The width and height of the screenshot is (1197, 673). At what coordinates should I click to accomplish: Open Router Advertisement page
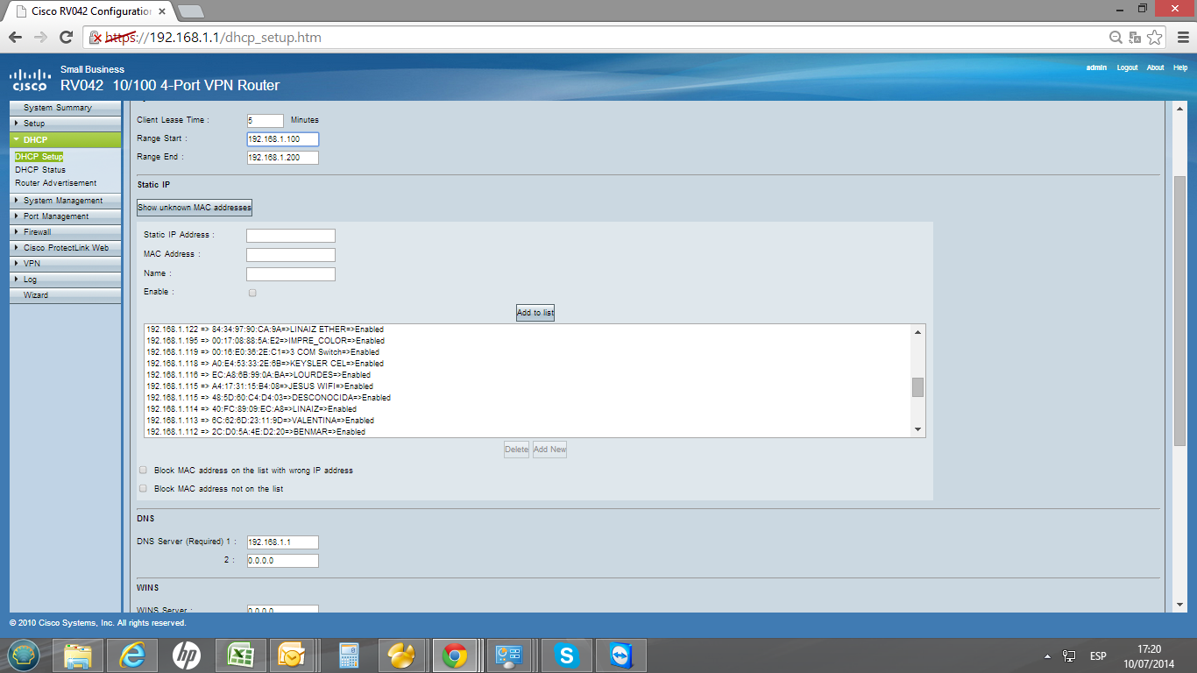pyautogui.click(x=56, y=183)
